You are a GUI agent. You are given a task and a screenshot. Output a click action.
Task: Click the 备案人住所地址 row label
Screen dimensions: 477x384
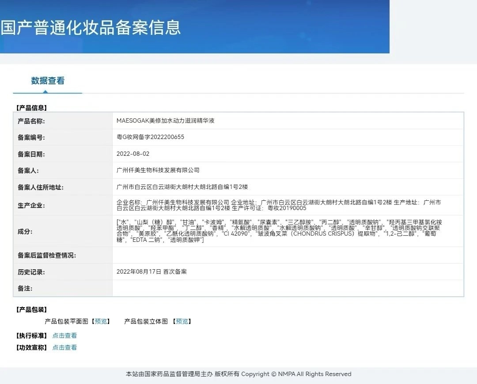41,188
